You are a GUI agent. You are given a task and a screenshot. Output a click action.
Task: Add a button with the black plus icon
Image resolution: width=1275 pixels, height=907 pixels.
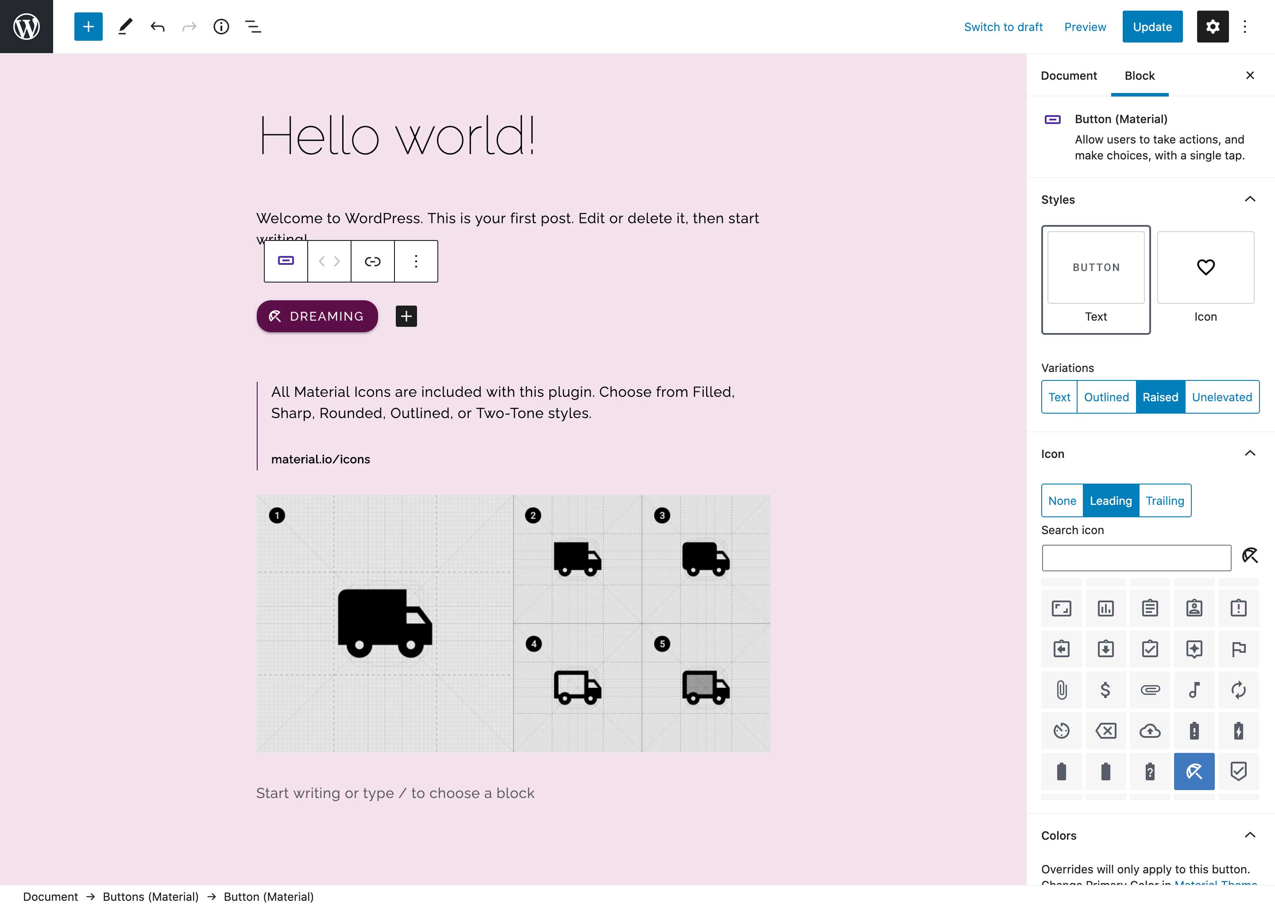(x=406, y=316)
